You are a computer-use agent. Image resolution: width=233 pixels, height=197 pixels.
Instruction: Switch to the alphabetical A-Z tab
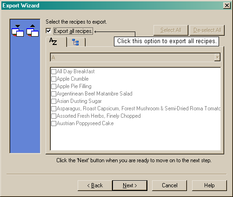(56, 42)
